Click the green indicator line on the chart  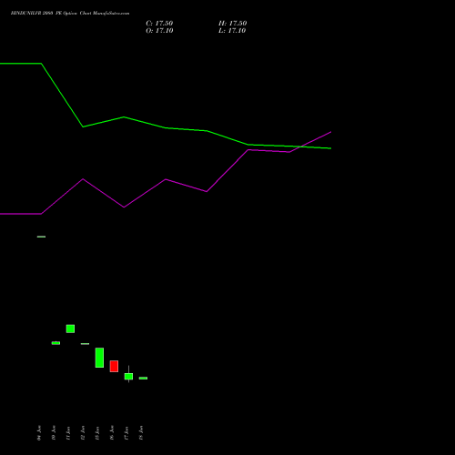tap(166, 127)
